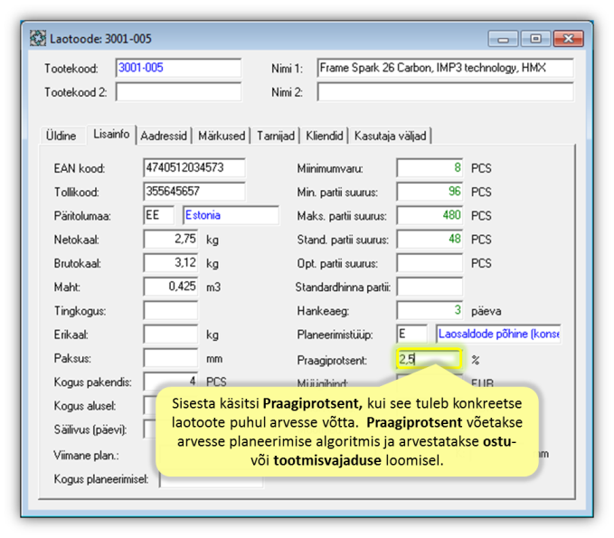
Task: Click the empty Paksus field
Action: click(x=171, y=359)
